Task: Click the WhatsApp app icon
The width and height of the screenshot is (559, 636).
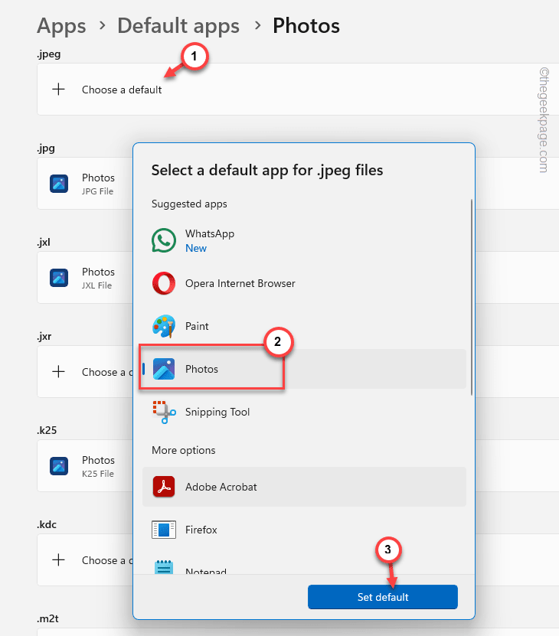Action: tap(164, 240)
